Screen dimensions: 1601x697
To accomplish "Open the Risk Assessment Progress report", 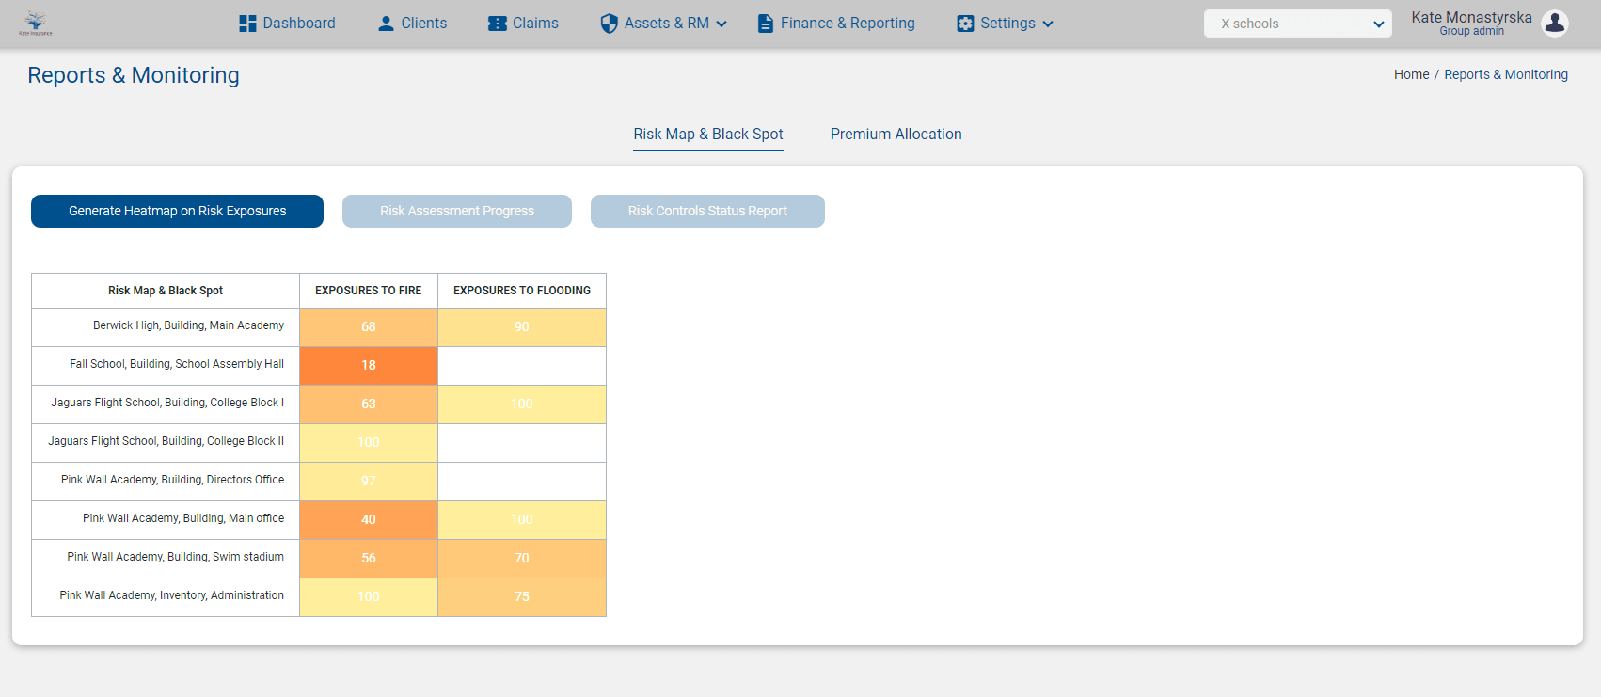I will coord(456,212).
